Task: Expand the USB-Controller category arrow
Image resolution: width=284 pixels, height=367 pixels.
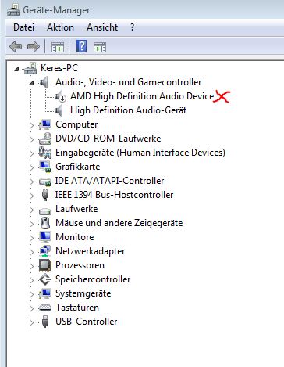Action: coord(31,322)
